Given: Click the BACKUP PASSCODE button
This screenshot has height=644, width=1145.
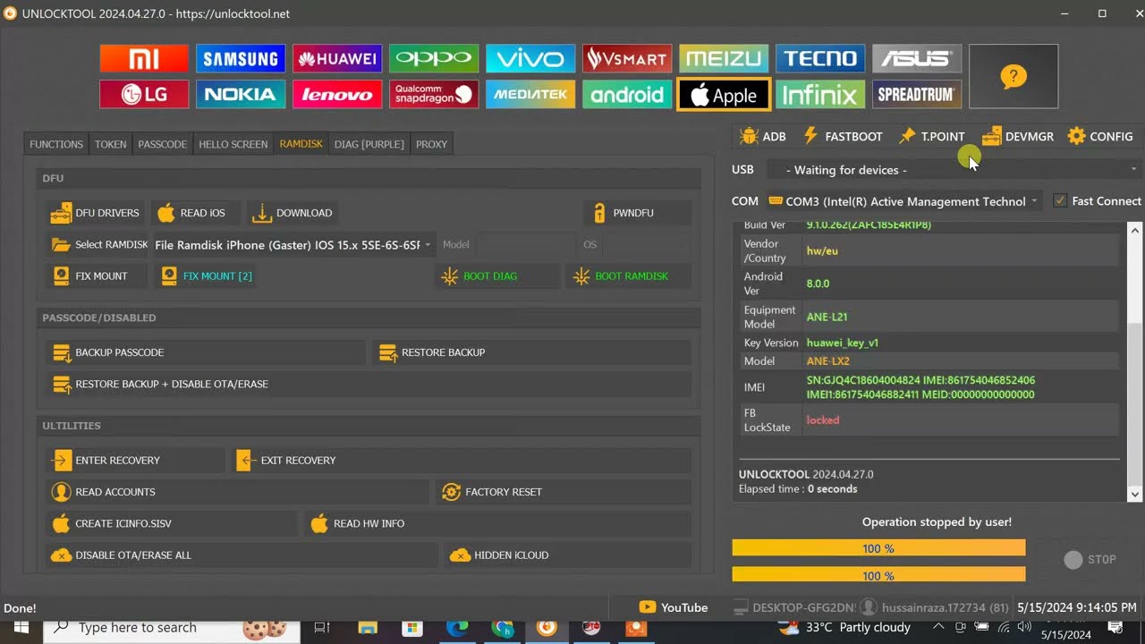Looking at the screenshot, I should coord(206,352).
